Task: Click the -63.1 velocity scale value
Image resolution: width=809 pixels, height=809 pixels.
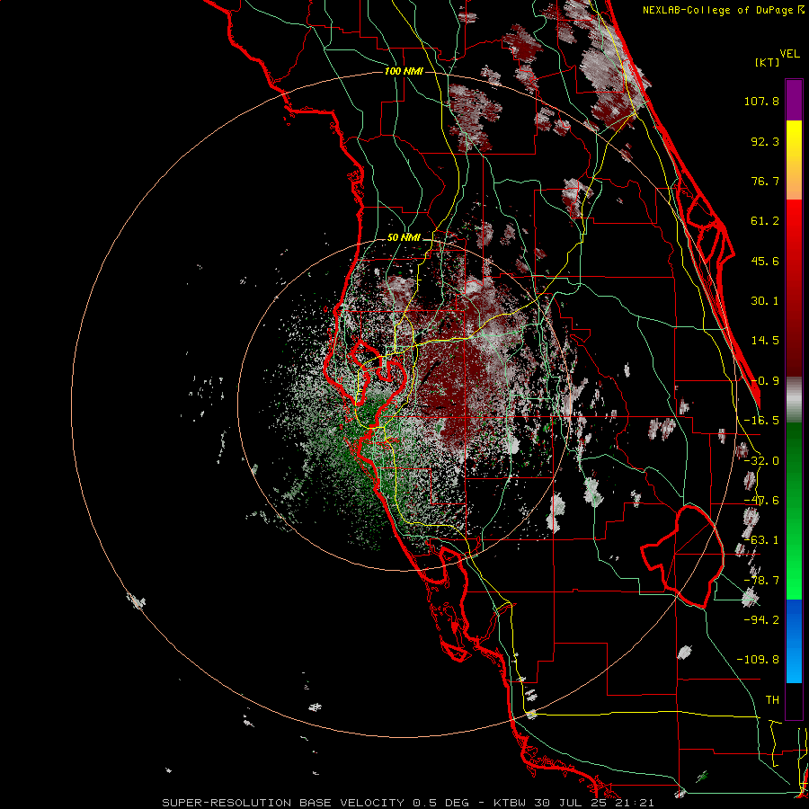Action: (761, 540)
